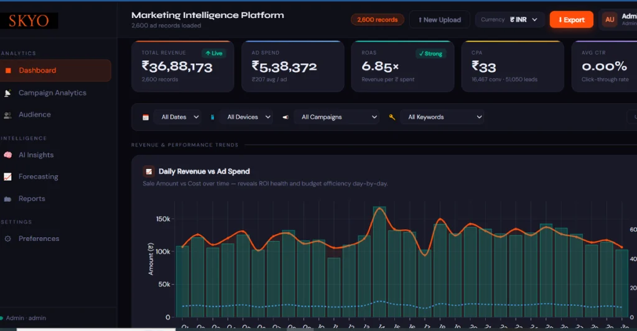Go to the Audience section

[35, 115]
